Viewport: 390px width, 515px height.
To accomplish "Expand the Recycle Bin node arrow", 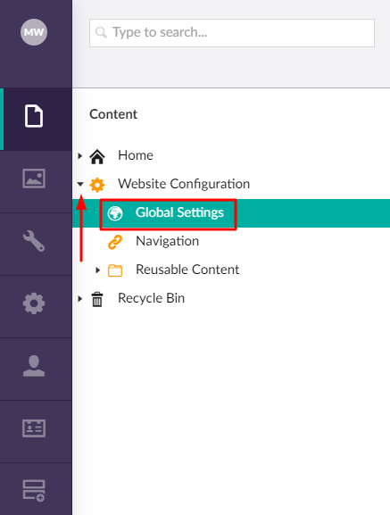I will pos(79,298).
